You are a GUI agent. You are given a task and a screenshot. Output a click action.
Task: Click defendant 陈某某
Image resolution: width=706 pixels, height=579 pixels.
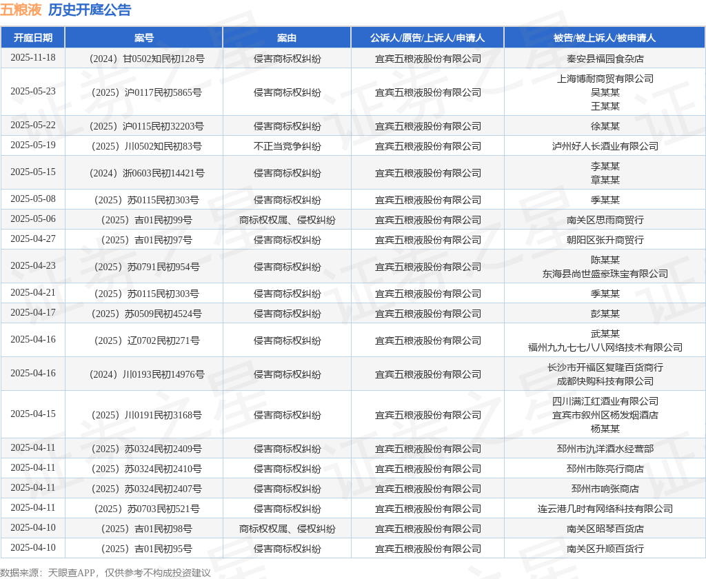pos(605,260)
